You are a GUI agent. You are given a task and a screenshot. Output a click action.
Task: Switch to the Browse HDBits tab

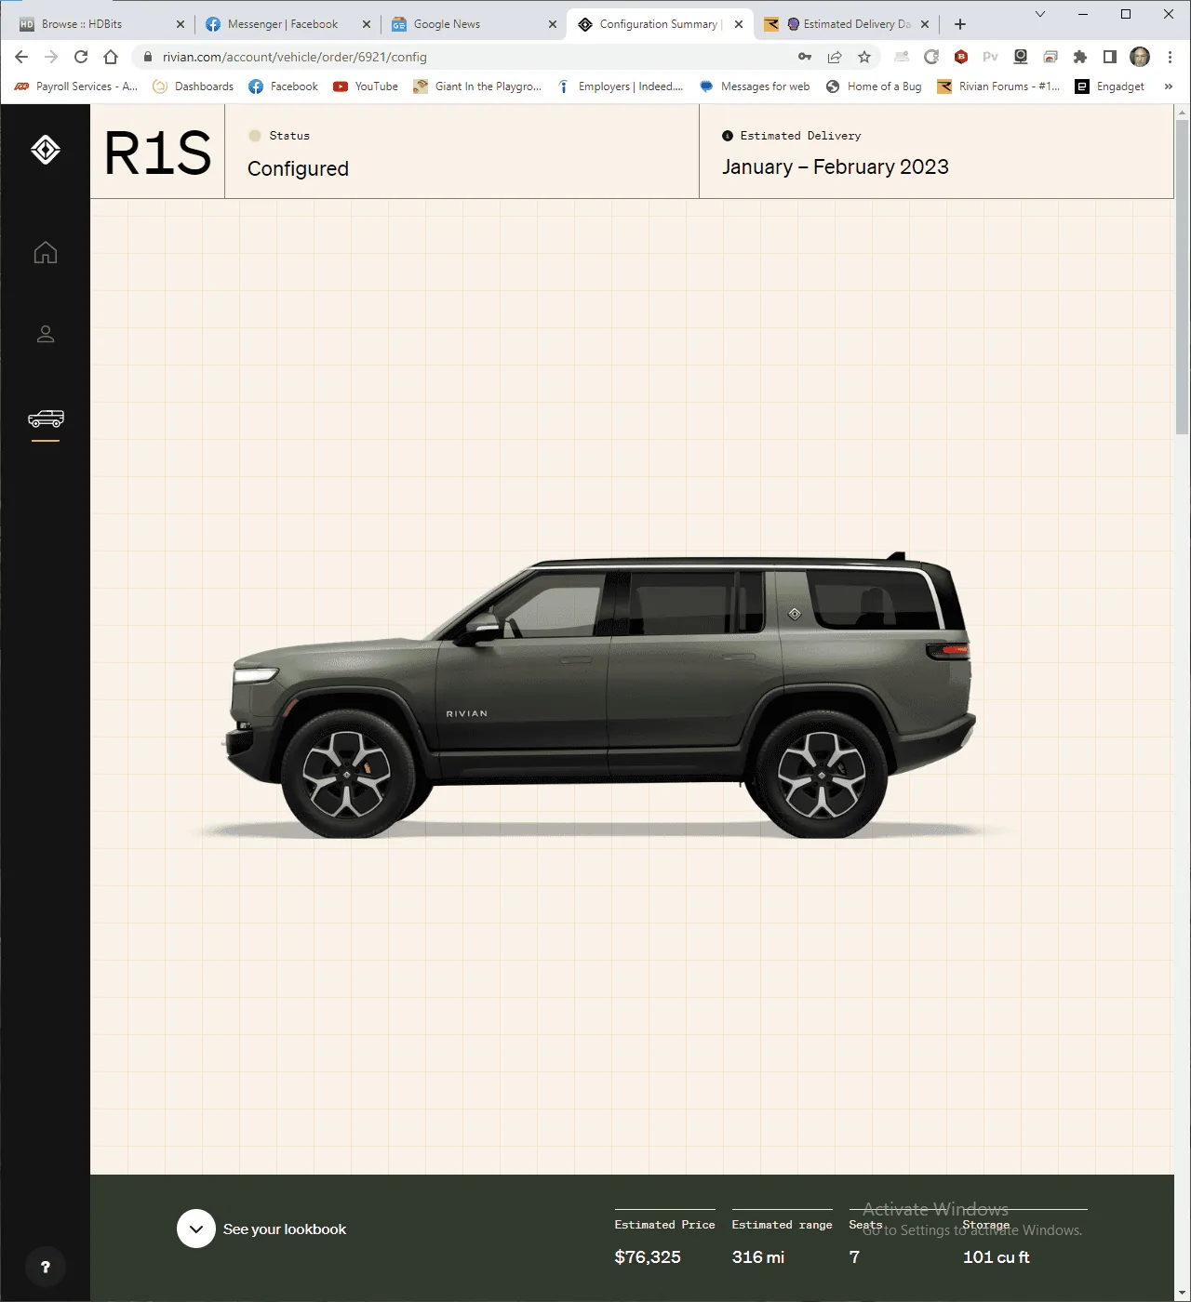(100, 24)
